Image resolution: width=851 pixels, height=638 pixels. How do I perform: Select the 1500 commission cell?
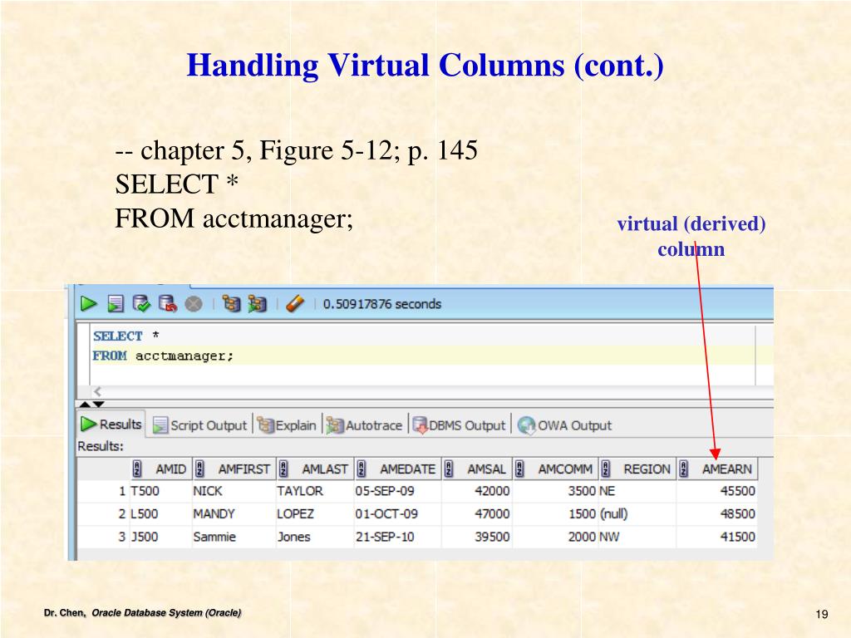(x=555, y=513)
